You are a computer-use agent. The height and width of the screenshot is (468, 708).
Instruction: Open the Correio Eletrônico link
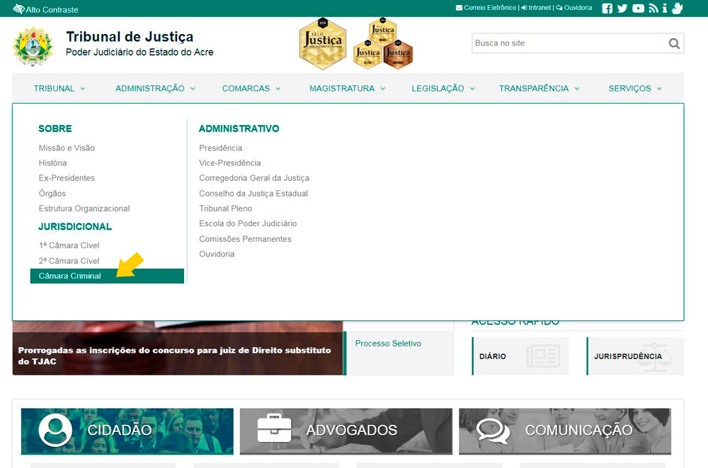coord(486,8)
